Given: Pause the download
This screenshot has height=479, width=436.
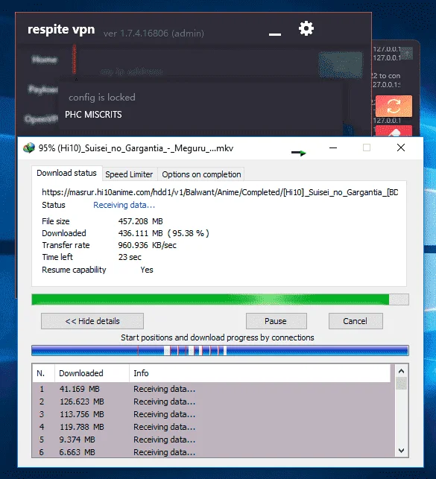Looking at the screenshot, I should click(x=277, y=321).
